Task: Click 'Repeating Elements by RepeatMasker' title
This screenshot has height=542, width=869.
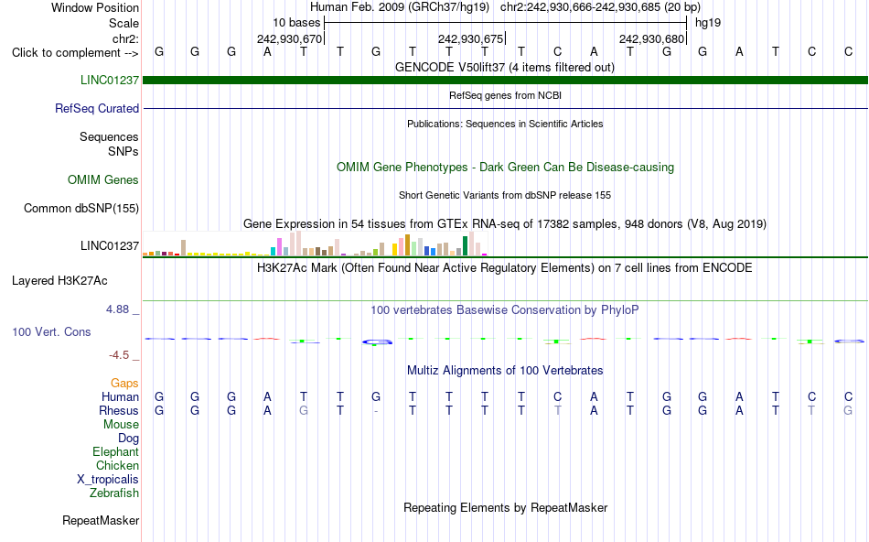Action: pyautogui.click(x=505, y=507)
